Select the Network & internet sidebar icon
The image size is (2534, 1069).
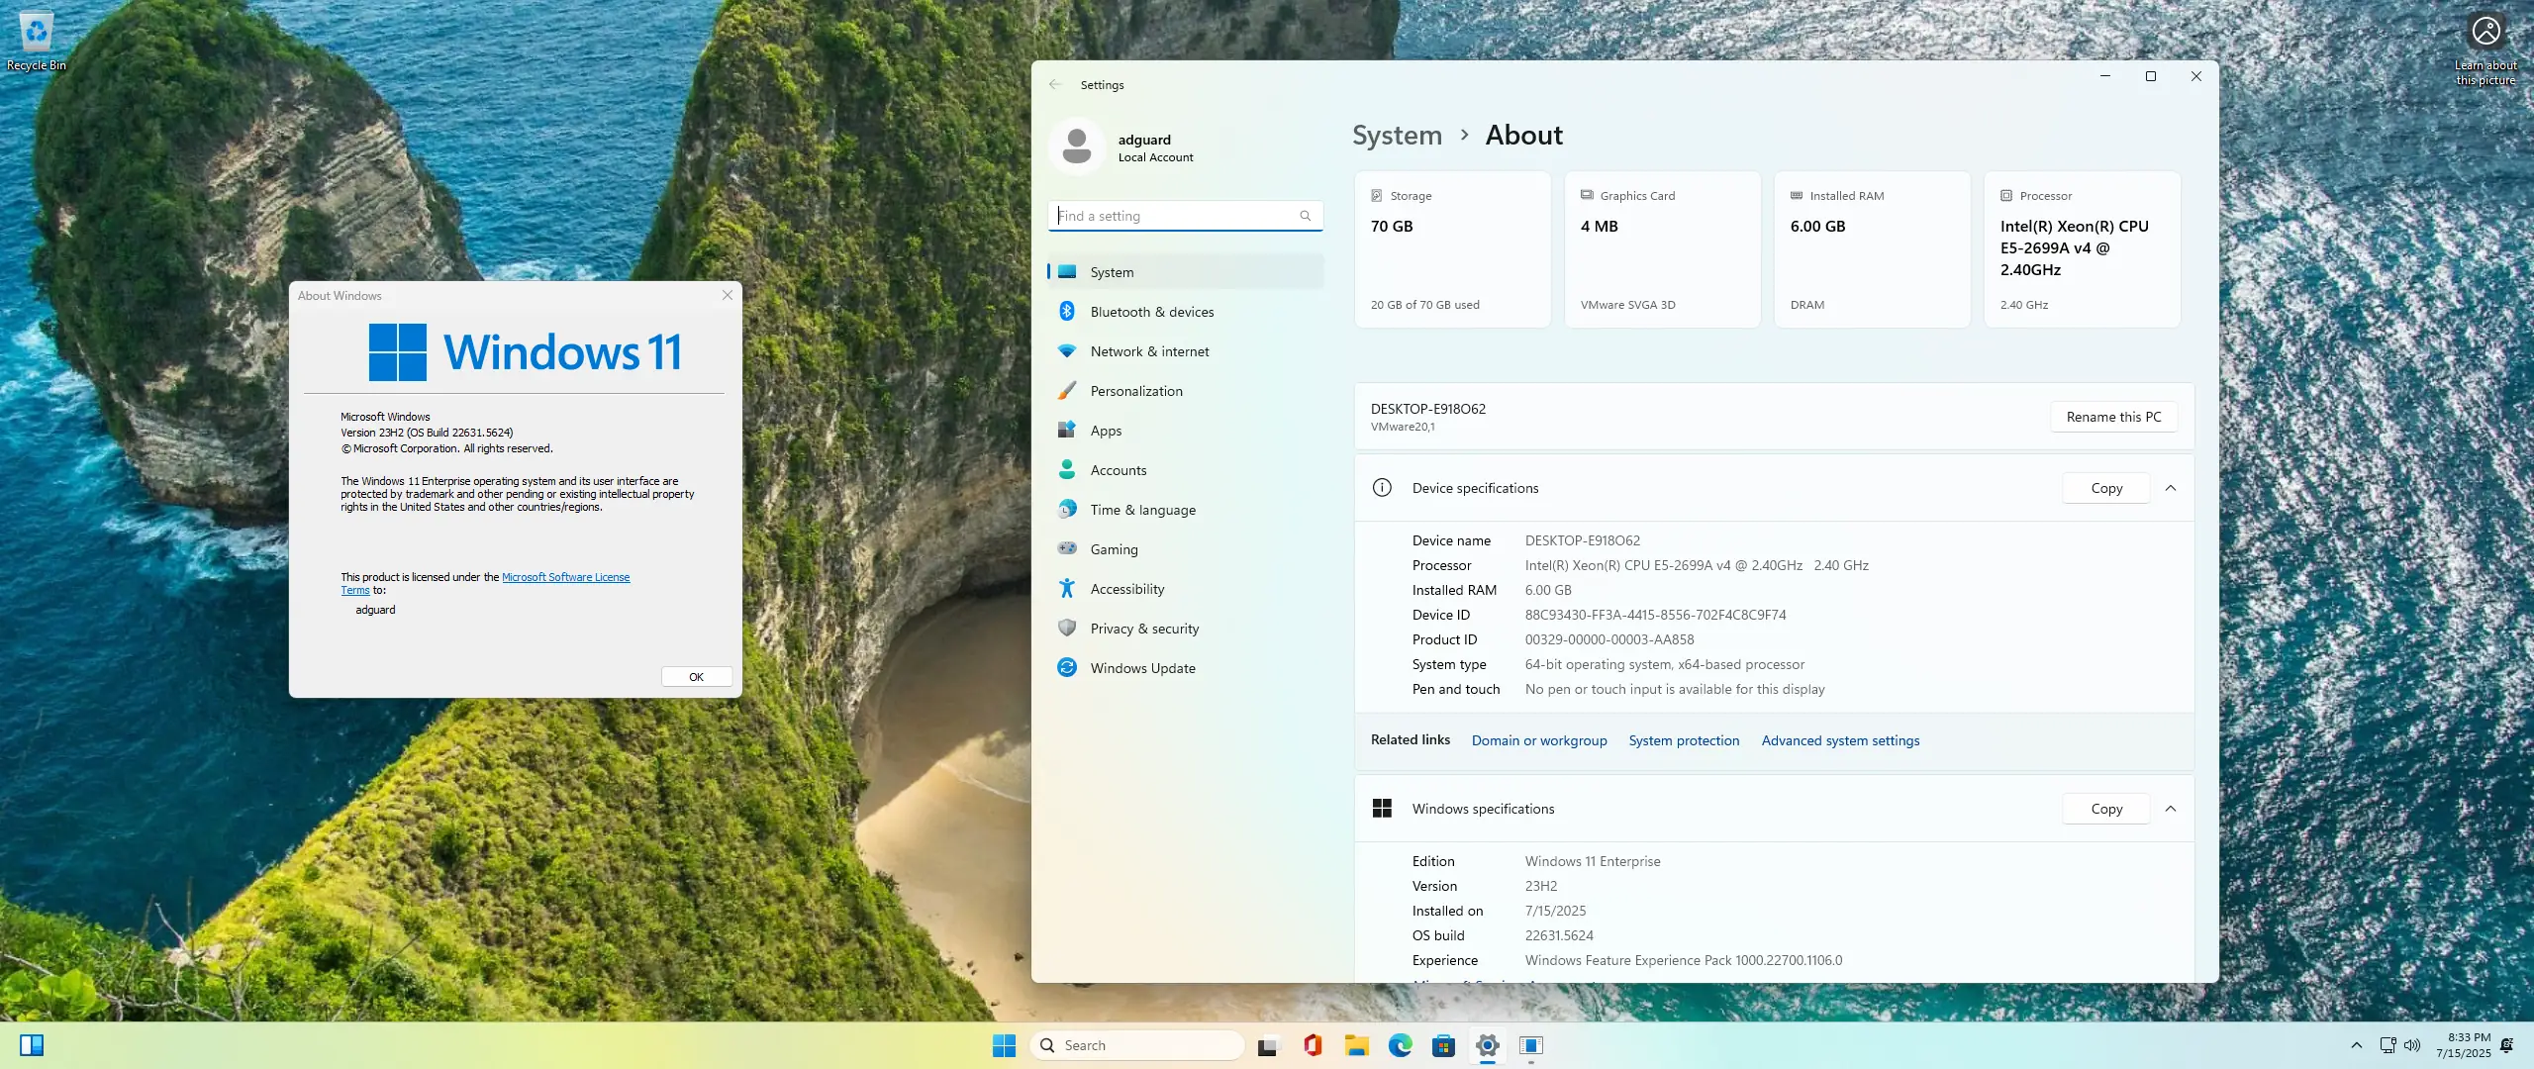tap(1066, 350)
